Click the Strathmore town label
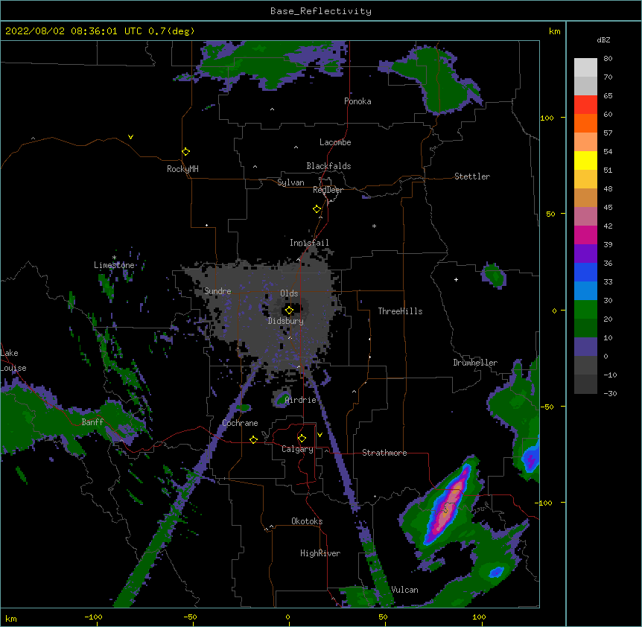This screenshot has width=642, height=627. tap(384, 453)
